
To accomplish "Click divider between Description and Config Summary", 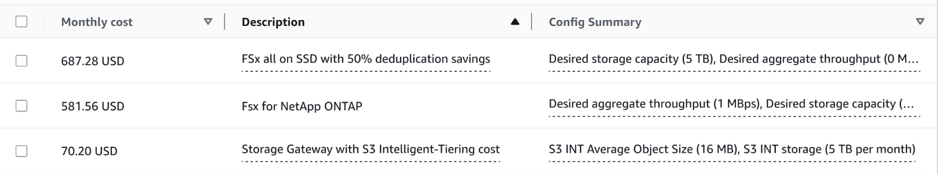I will (532, 22).
